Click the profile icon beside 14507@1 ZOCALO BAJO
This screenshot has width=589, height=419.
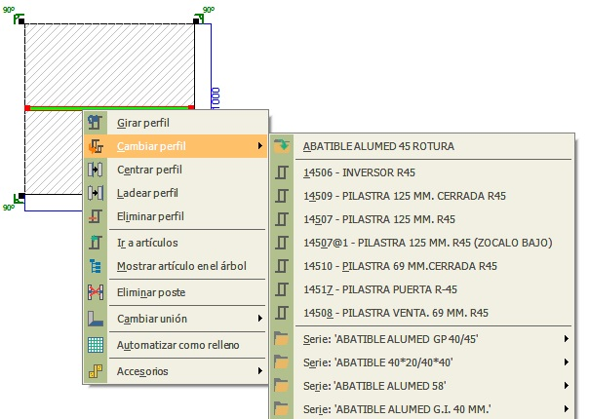[x=282, y=243]
